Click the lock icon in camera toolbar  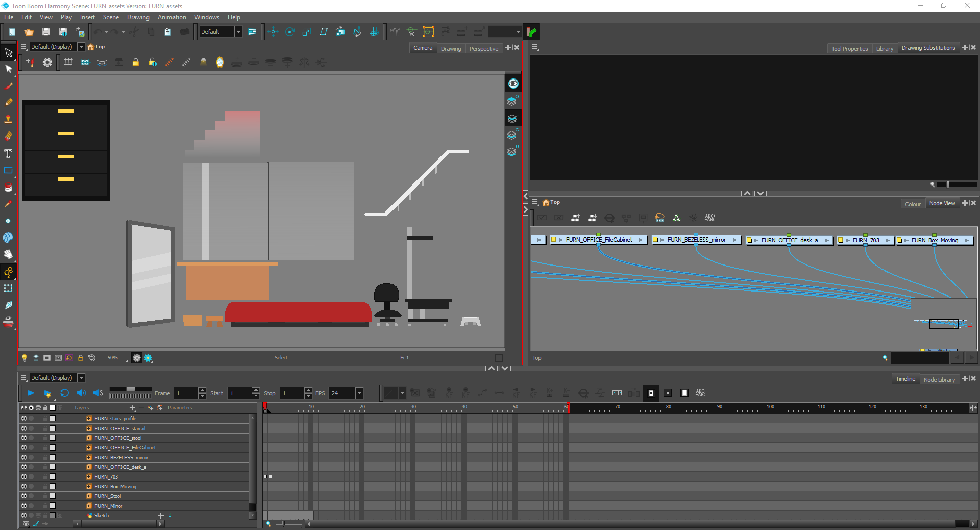click(136, 62)
